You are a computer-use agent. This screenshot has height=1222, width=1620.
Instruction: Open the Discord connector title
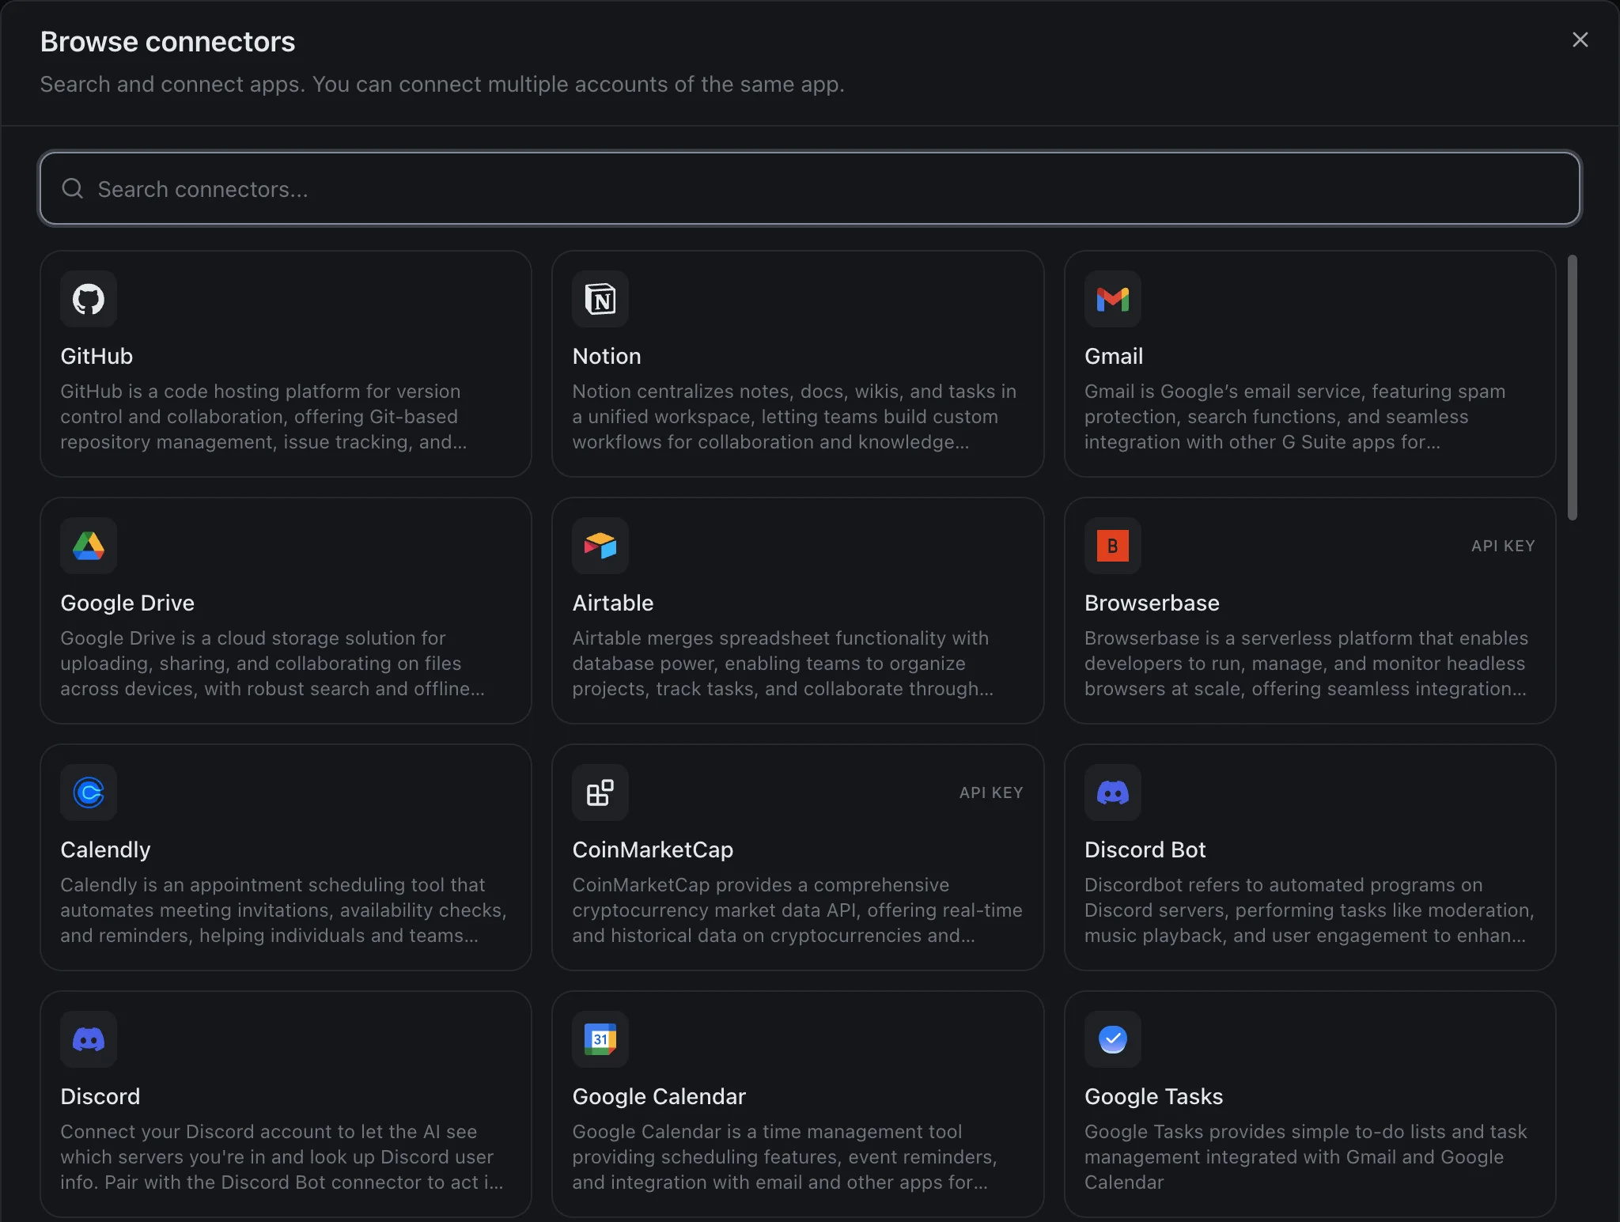(x=100, y=1096)
